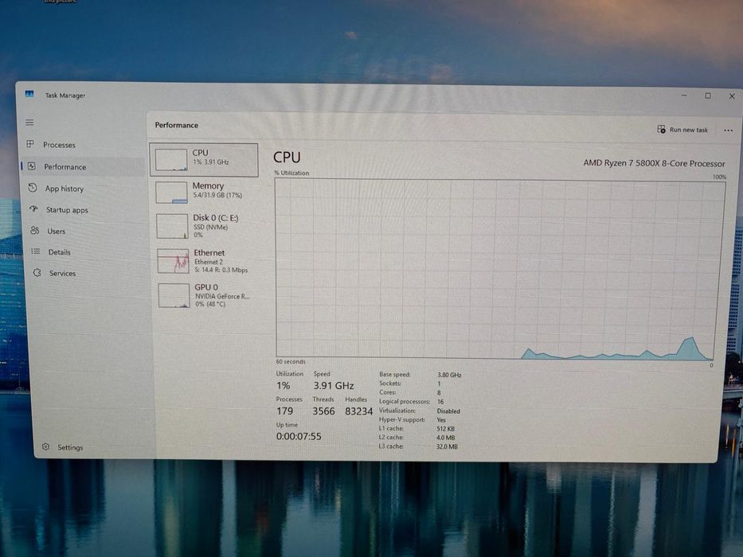Click the 3.91 GHz speed value
This screenshot has width=743, height=557.
334,386
